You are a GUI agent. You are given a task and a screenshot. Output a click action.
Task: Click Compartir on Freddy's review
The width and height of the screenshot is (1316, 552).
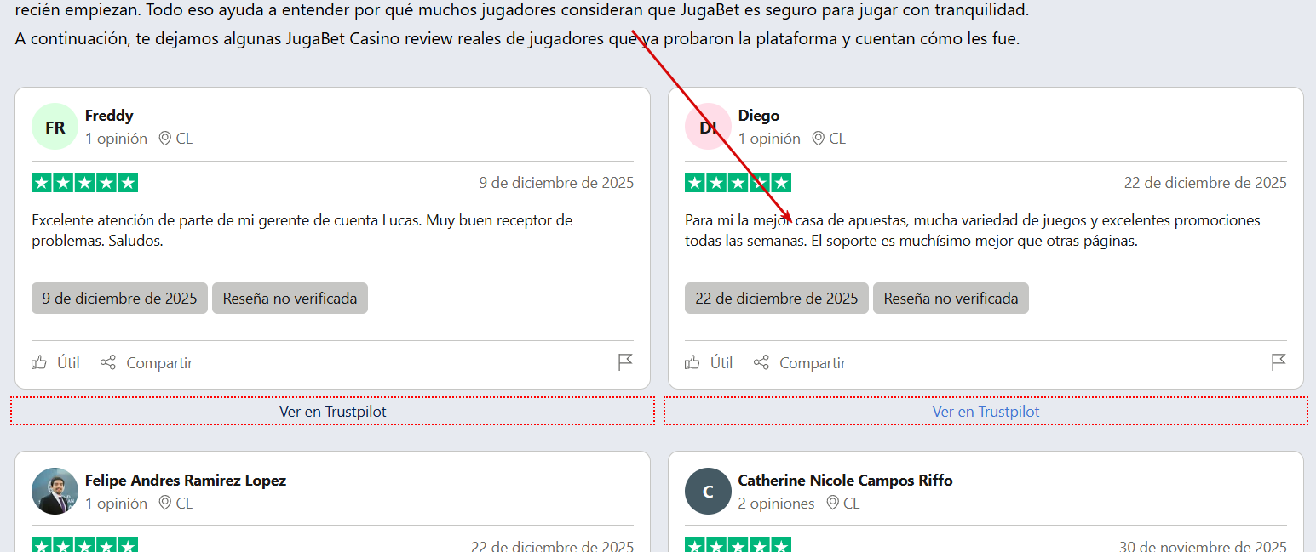[159, 363]
